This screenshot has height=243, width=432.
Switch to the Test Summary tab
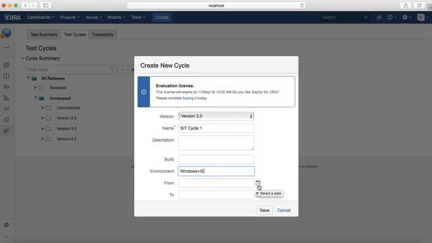44,34
